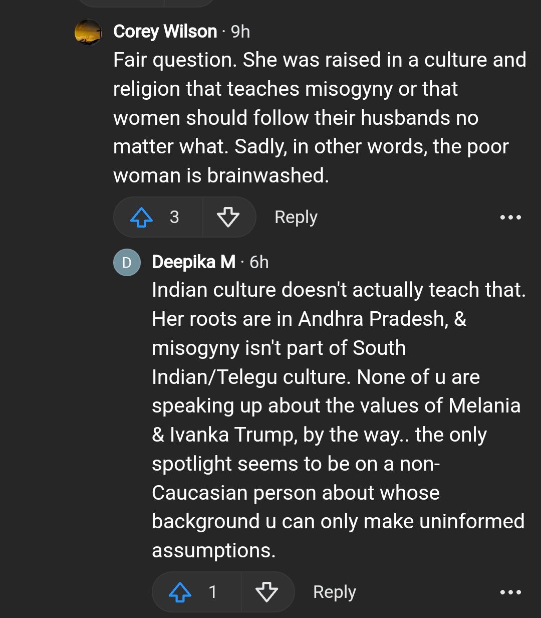Reply to Corey Wilson's comment

(296, 218)
